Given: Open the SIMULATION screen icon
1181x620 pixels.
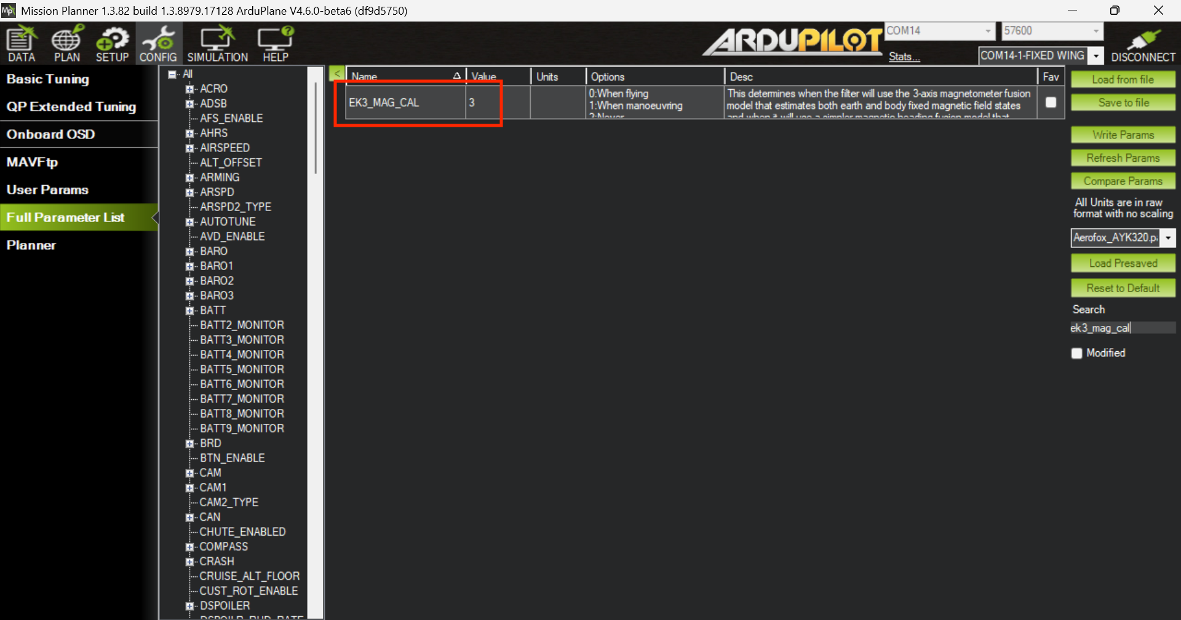Looking at the screenshot, I should (217, 44).
